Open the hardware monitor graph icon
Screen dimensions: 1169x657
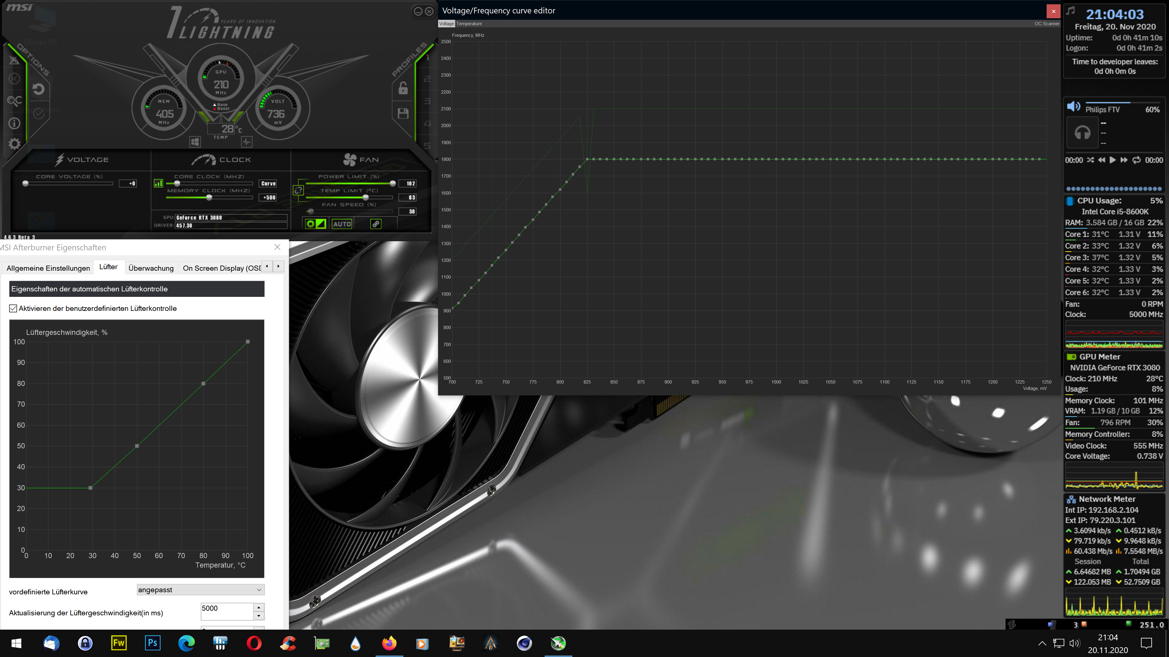point(246,142)
